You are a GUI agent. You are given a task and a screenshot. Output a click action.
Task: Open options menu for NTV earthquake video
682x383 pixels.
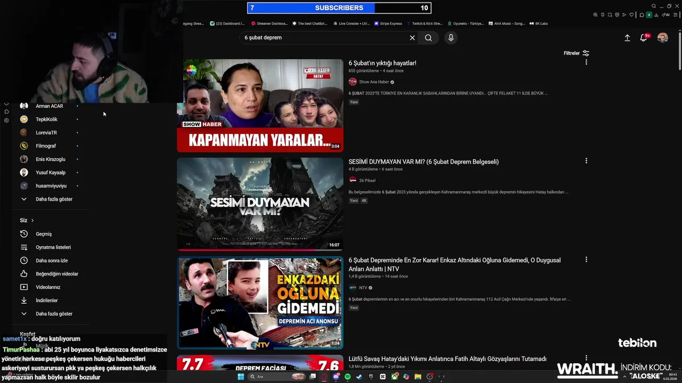(586, 260)
